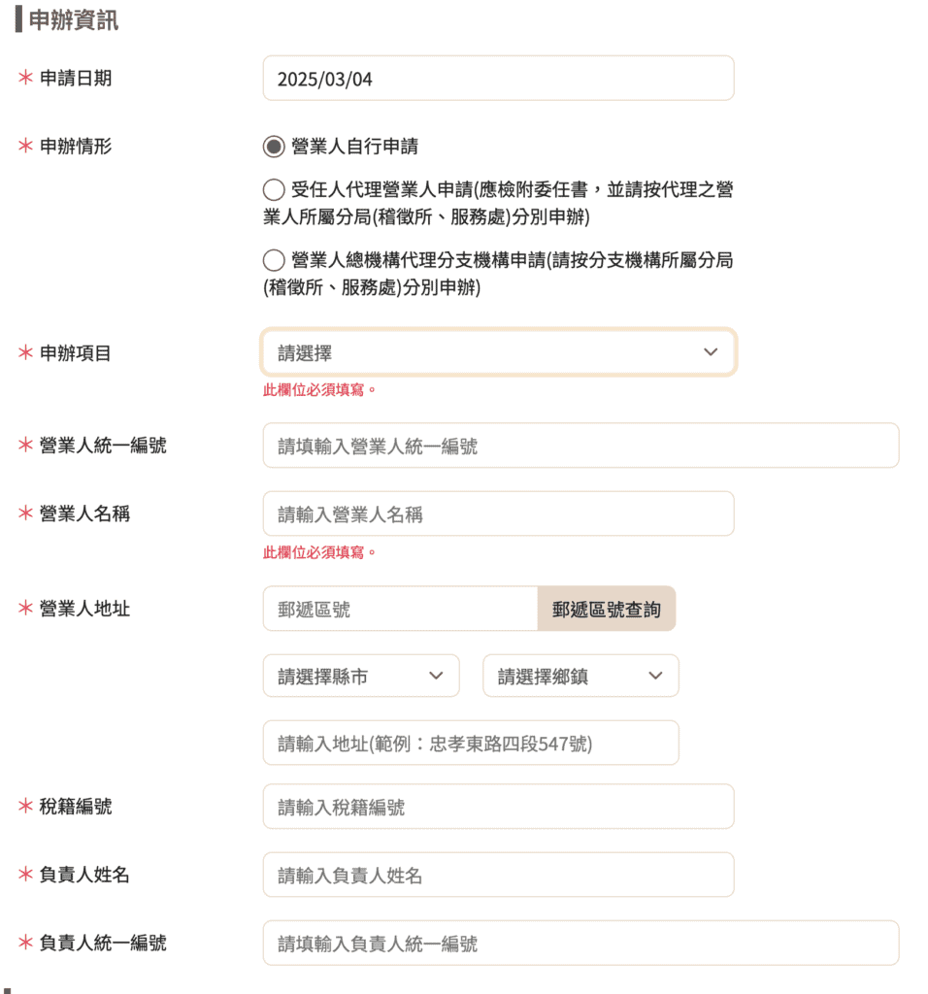Expand the 請選擇縣市 dropdown
This screenshot has height=994, width=928.
coord(361,676)
